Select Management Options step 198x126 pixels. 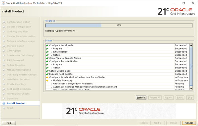[19, 70]
